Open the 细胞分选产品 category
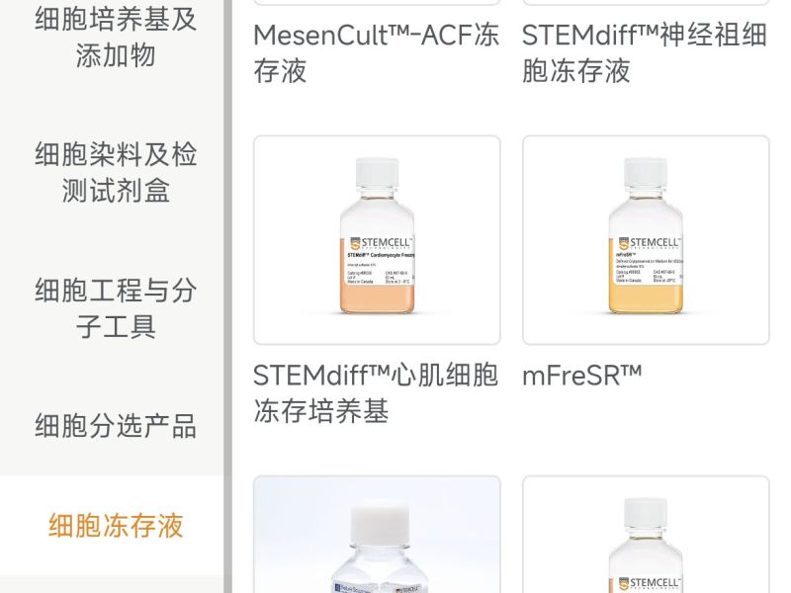 coord(116,426)
